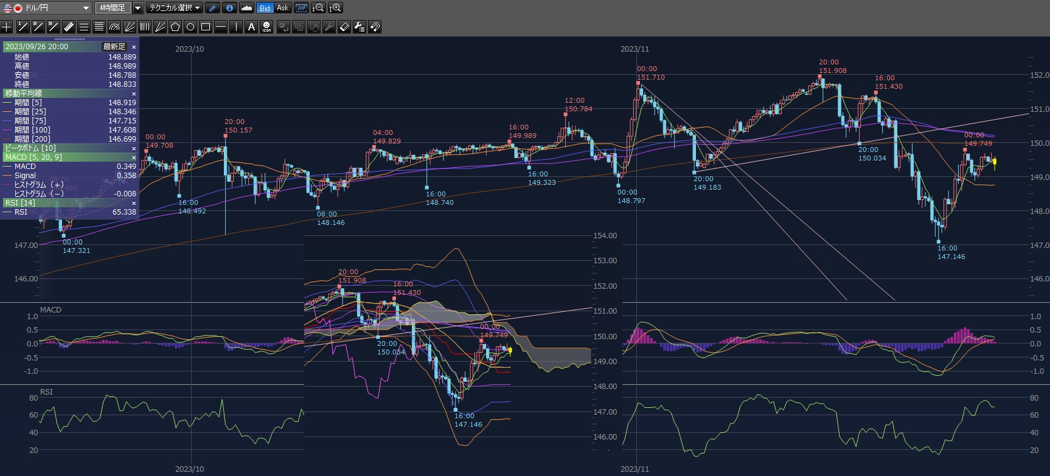Close the RSI [14] indicator panel

[x=134, y=203]
